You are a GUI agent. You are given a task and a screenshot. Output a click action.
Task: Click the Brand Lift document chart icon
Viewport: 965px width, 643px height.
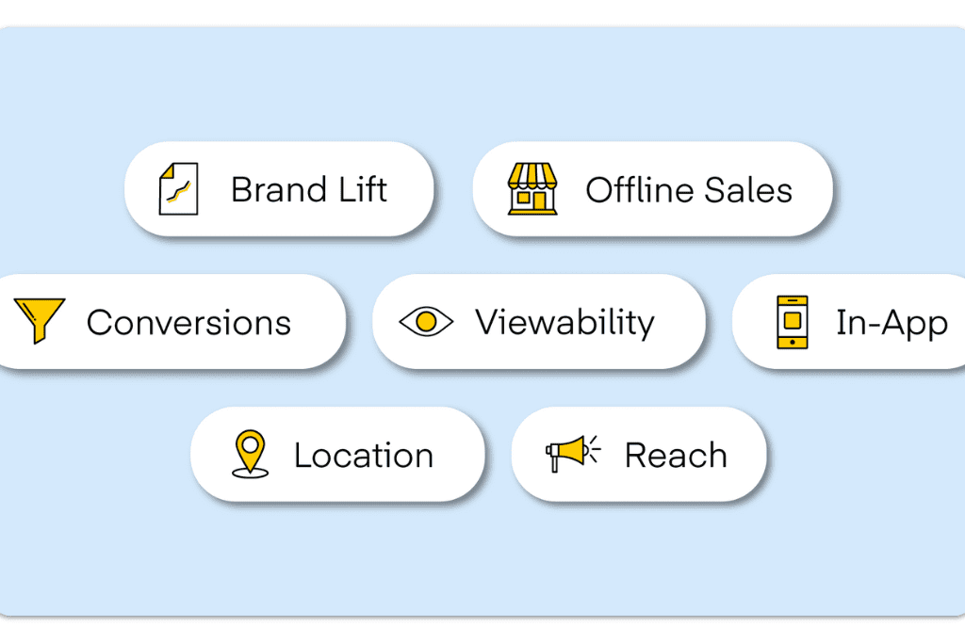tap(178, 188)
